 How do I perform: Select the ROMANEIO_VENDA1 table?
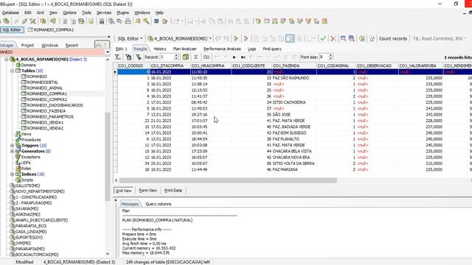45,123
